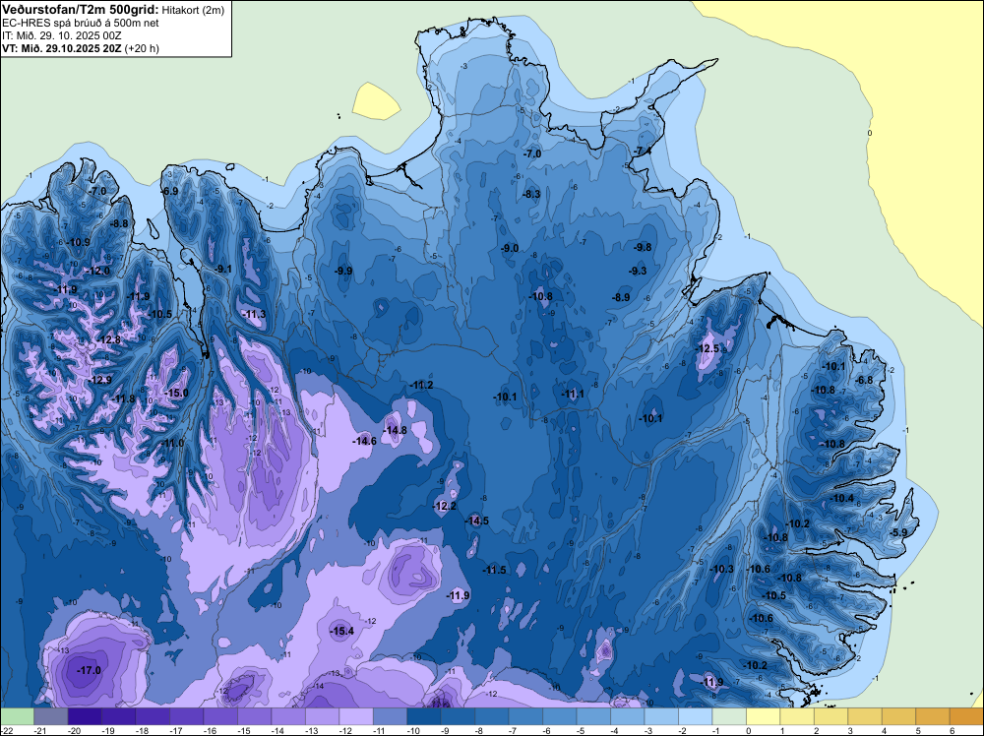Screen dimensions: 984x736
Task: Click the -12.0 temperature label
Action: click(x=97, y=271)
